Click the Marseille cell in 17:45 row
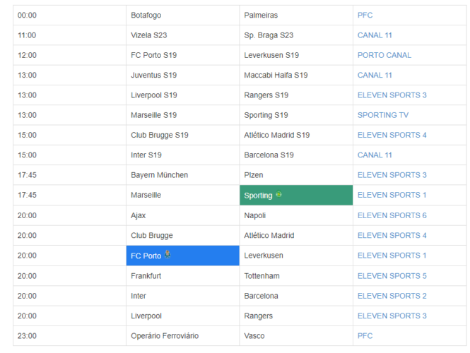Image resolution: width=470 pixels, height=353 pixels. point(183,196)
